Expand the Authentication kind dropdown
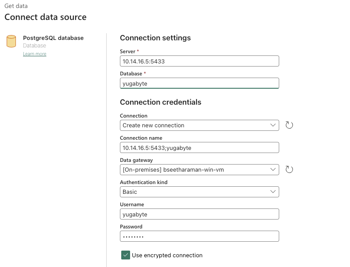 pos(199,192)
